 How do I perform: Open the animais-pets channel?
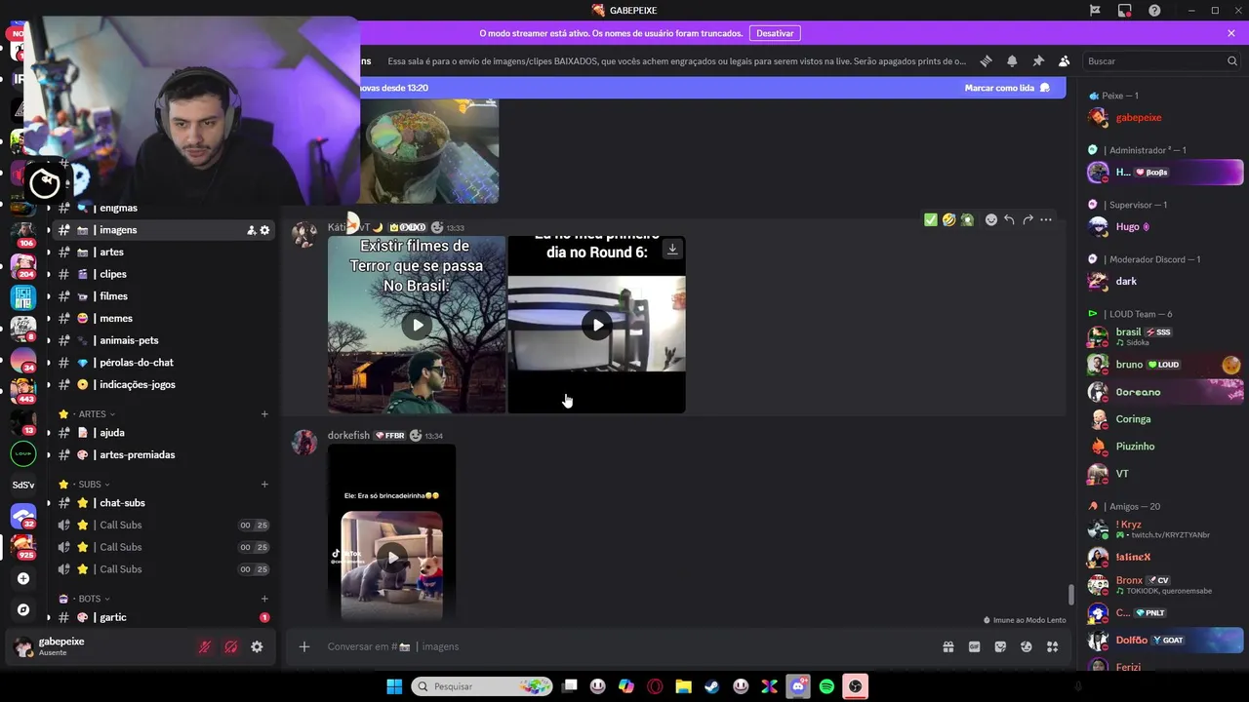coord(163,340)
